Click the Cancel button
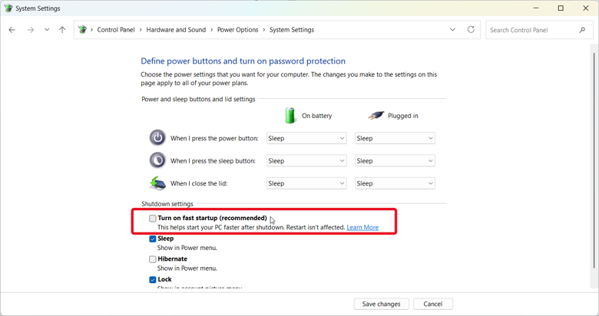 [x=433, y=304]
